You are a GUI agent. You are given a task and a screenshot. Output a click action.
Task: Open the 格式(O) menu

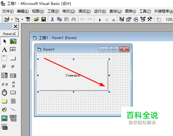[69, 11]
